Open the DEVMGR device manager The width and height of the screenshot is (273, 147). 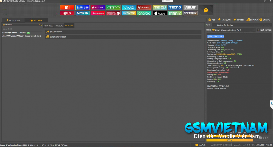(252, 20)
